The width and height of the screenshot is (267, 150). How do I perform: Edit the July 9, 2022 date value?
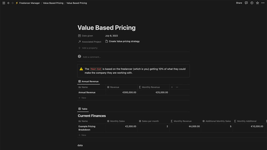coord(111,36)
